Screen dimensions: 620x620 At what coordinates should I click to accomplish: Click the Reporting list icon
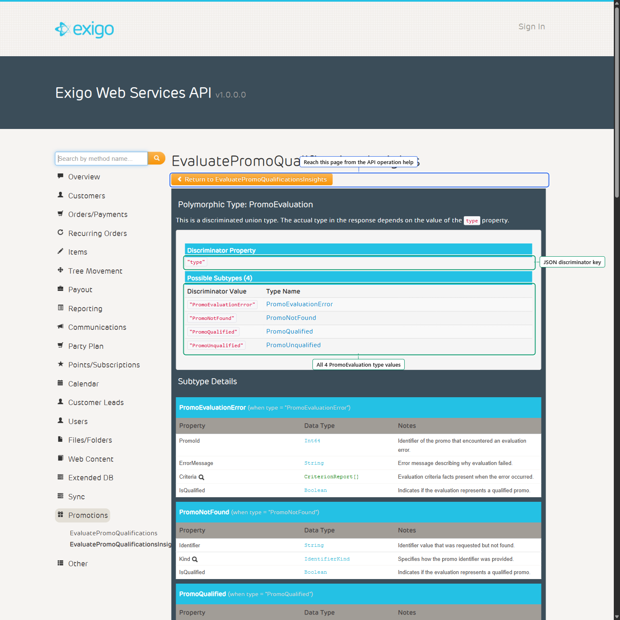point(60,308)
